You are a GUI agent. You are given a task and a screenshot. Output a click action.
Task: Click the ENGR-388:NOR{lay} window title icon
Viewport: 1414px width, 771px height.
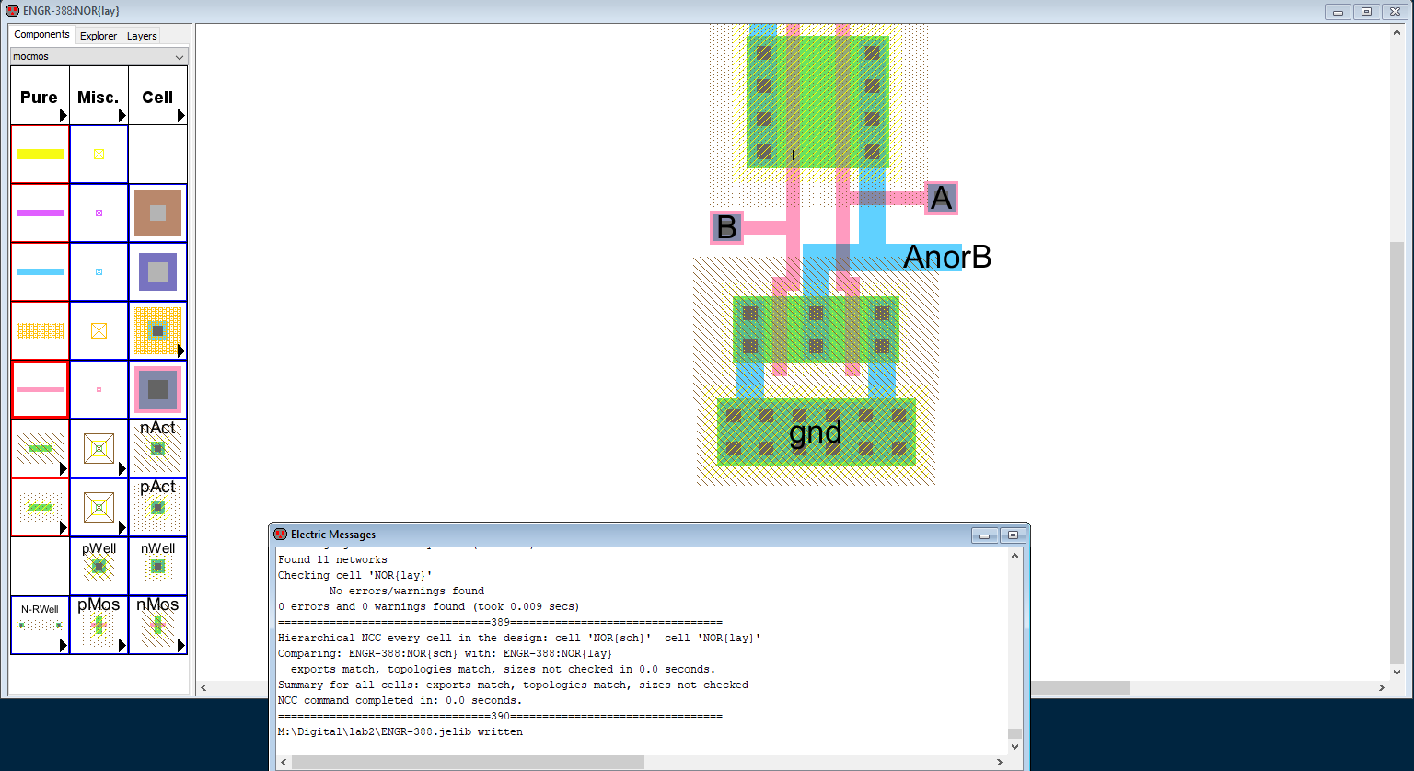tap(13, 11)
